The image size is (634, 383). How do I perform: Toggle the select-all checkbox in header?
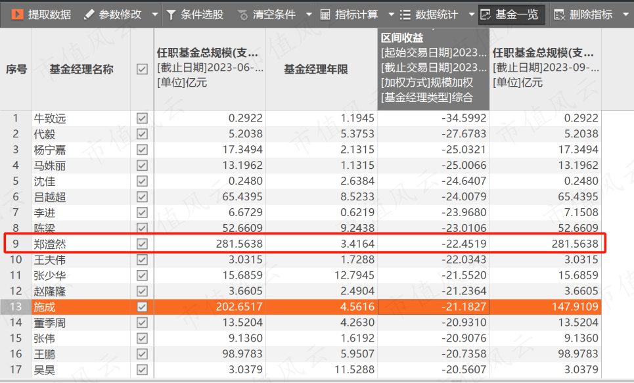click(x=141, y=69)
